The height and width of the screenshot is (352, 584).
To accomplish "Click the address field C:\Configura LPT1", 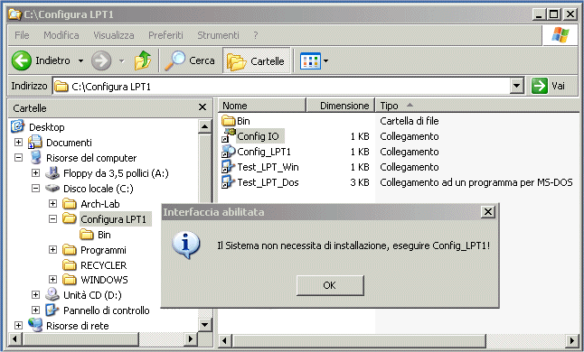I will (x=281, y=87).
